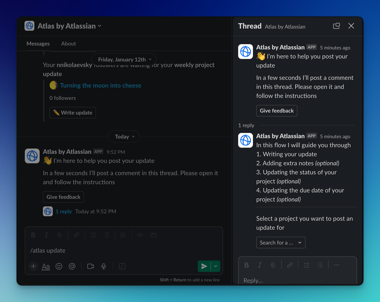
Task: Switch to the Messages tab
Action: (x=38, y=44)
